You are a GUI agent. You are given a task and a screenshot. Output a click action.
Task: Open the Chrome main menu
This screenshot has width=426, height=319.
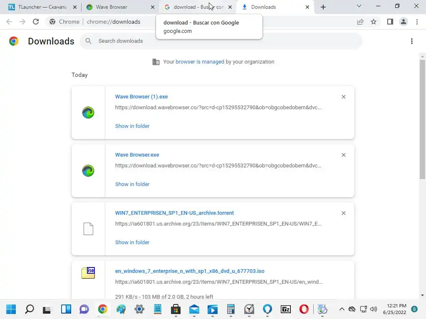417,22
